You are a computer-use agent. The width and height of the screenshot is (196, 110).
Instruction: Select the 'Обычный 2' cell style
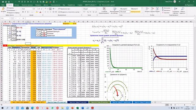click(x=125, y=9)
